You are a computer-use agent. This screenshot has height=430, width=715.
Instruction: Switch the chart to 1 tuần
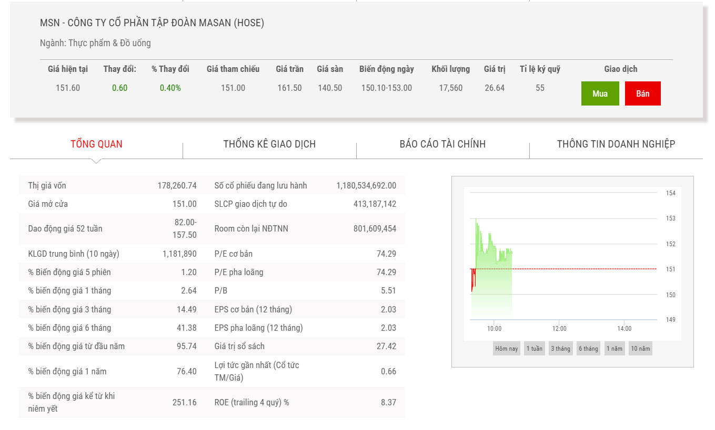pyautogui.click(x=534, y=349)
